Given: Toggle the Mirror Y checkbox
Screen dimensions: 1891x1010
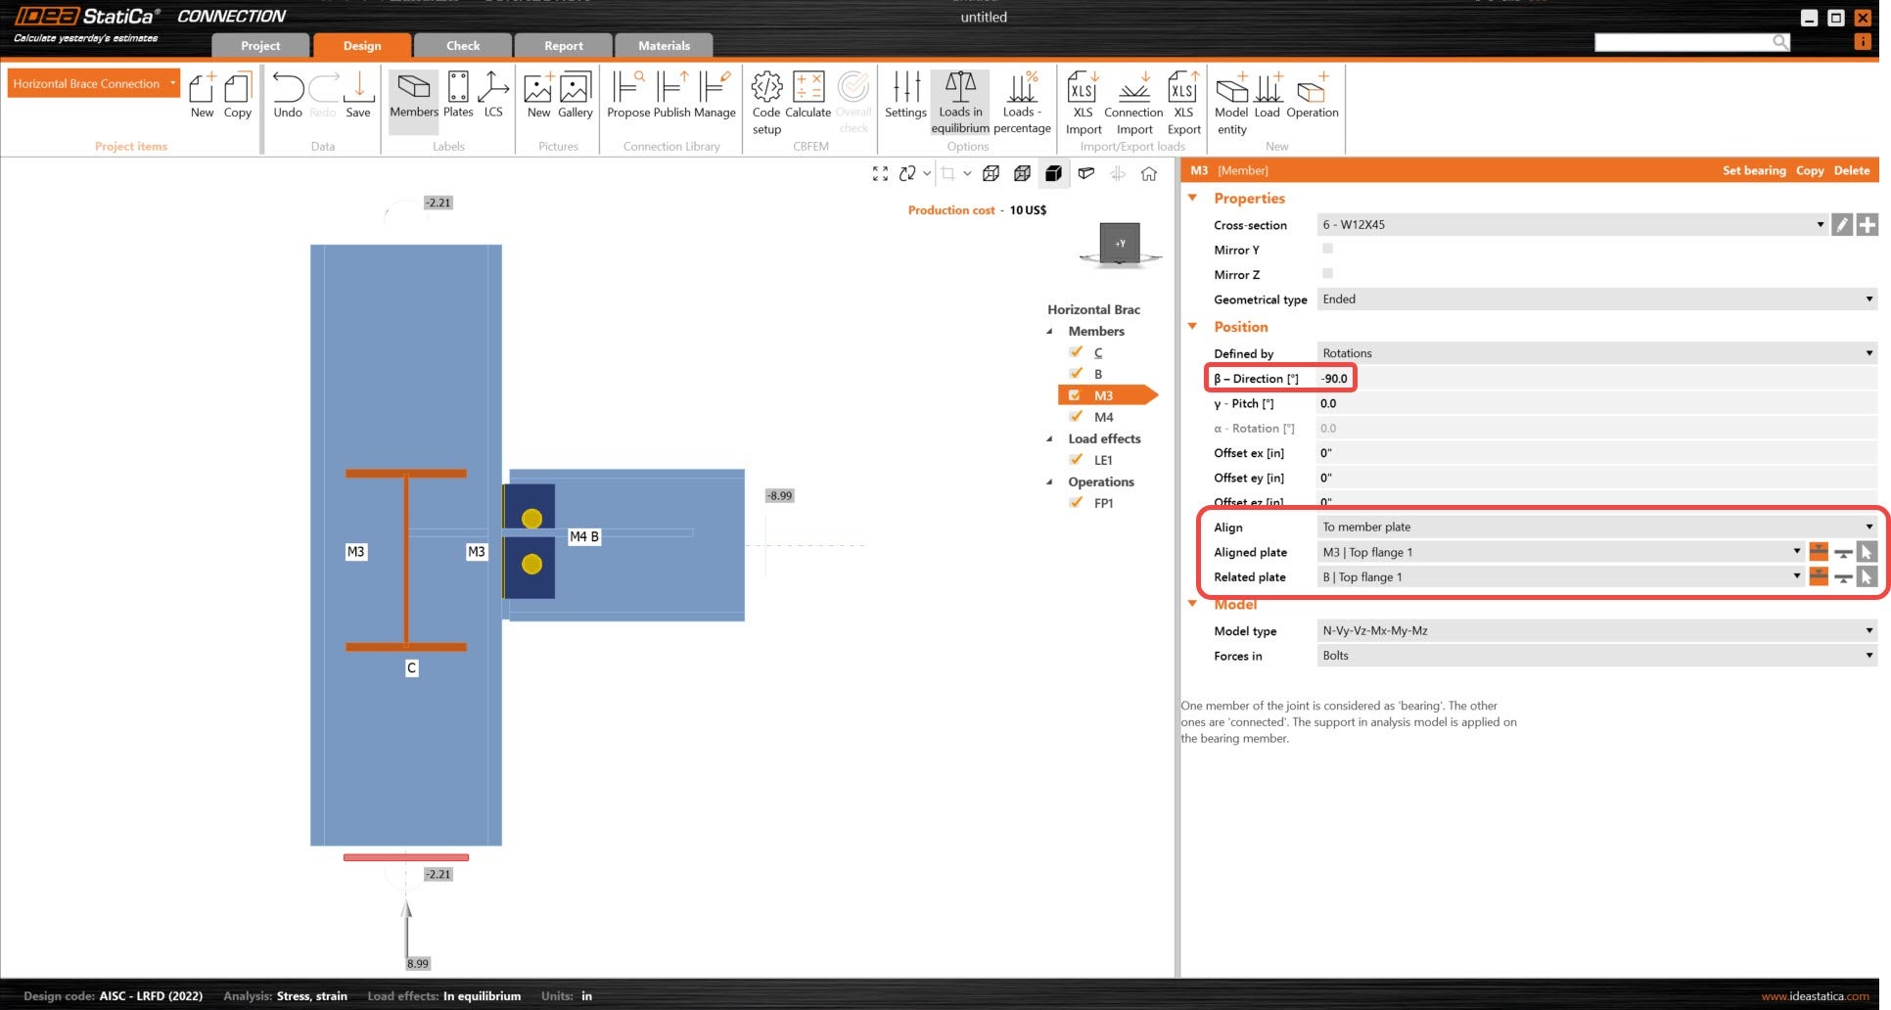Looking at the screenshot, I should (x=1327, y=250).
